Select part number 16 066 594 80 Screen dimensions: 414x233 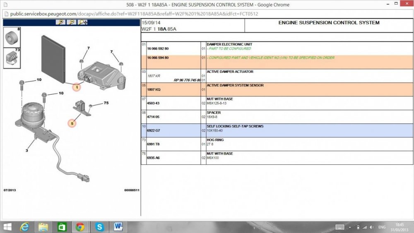(x=158, y=58)
